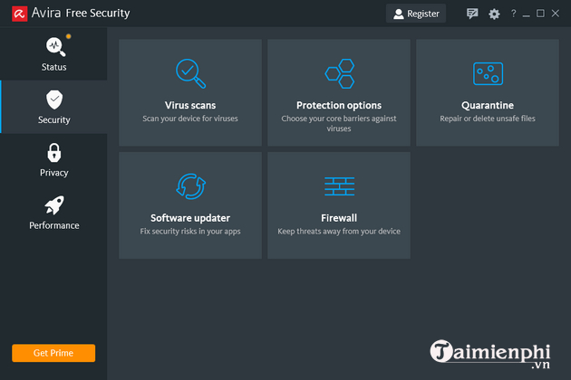The image size is (571, 380).
Task: Click the Status pulse magnifier icon
Action: 55,47
